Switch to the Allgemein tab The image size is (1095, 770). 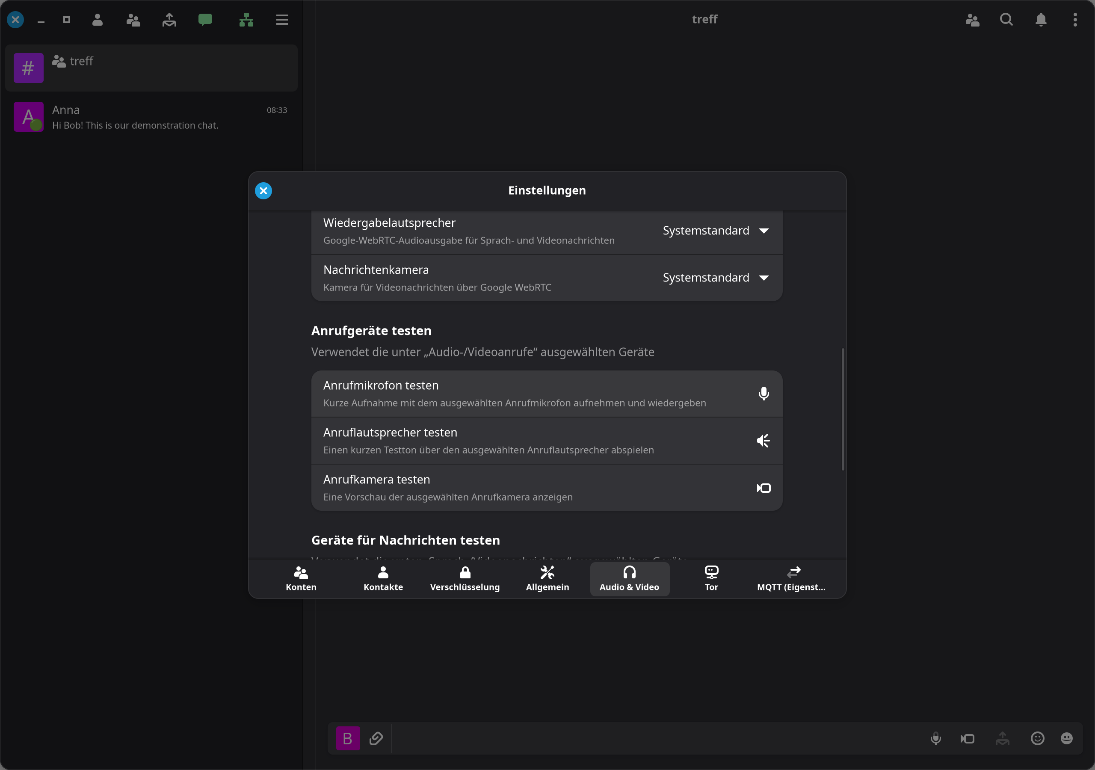click(x=547, y=579)
